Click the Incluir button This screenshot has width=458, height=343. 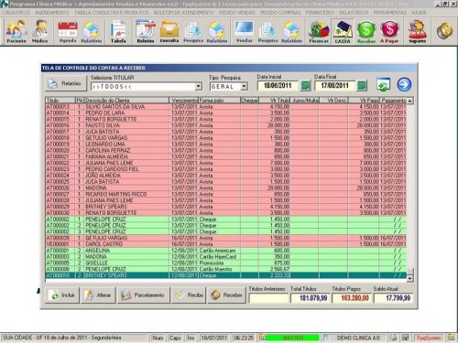63,295
